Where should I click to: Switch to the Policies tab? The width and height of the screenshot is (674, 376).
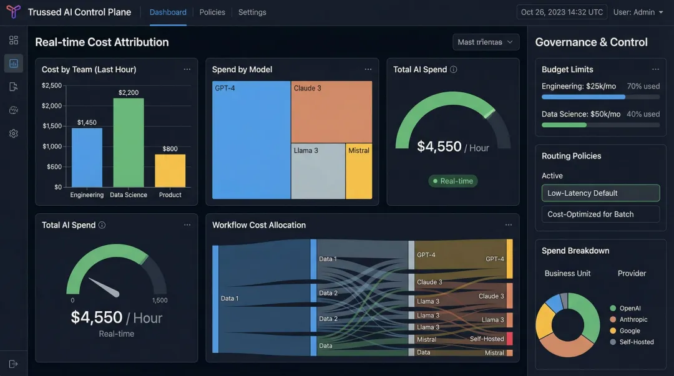pos(212,12)
